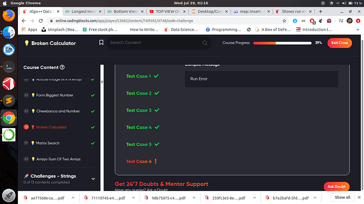The height and width of the screenshot is (204, 364).
Task: Close the Algo++ Data tab
Action: (58, 12)
